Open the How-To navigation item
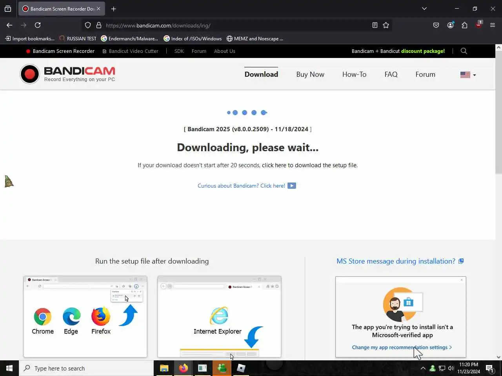Image resolution: width=502 pixels, height=376 pixels. (354, 74)
